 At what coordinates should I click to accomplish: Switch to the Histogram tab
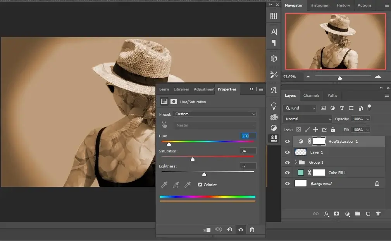[x=320, y=5]
